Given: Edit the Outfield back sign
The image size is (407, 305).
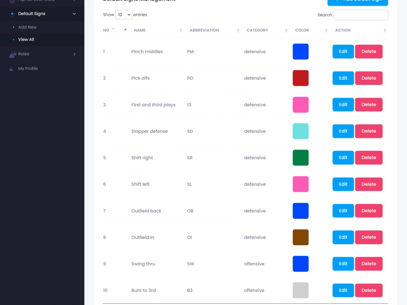Looking at the screenshot, I should pos(343,211).
